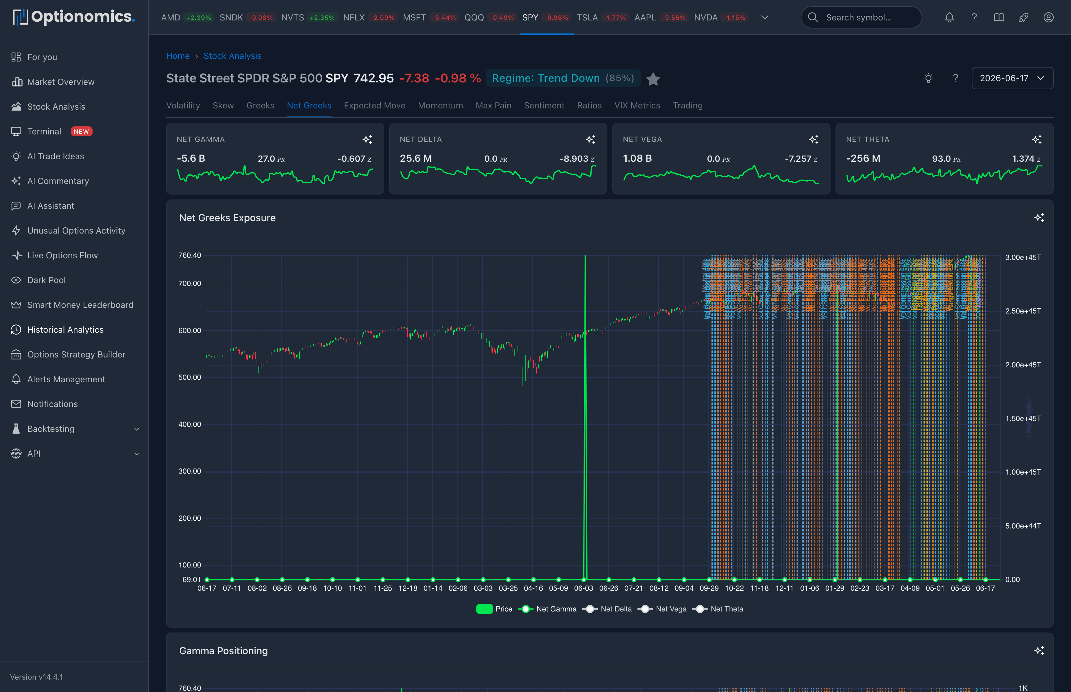Image resolution: width=1071 pixels, height=692 pixels.
Task: Switch to the Greeks tab
Action: coord(260,106)
